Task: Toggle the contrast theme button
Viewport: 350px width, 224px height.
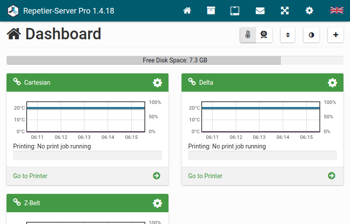Action: click(x=311, y=35)
